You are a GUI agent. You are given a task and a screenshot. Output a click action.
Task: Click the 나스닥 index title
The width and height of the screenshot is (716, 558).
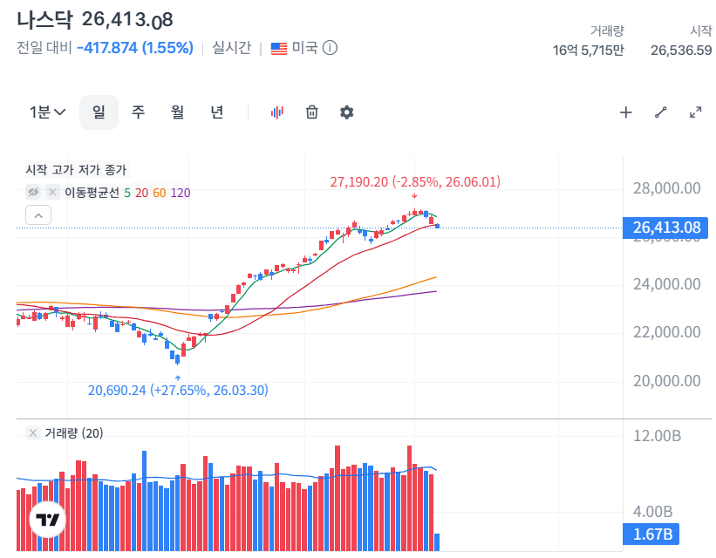point(44,20)
